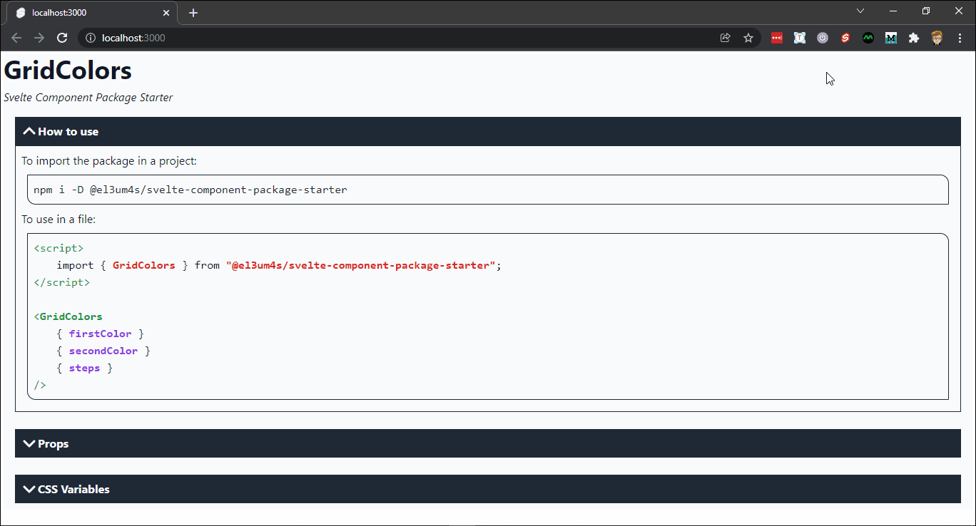The width and height of the screenshot is (976, 526).
Task: Open the orange T text-box extension
Action: tap(800, 38)
